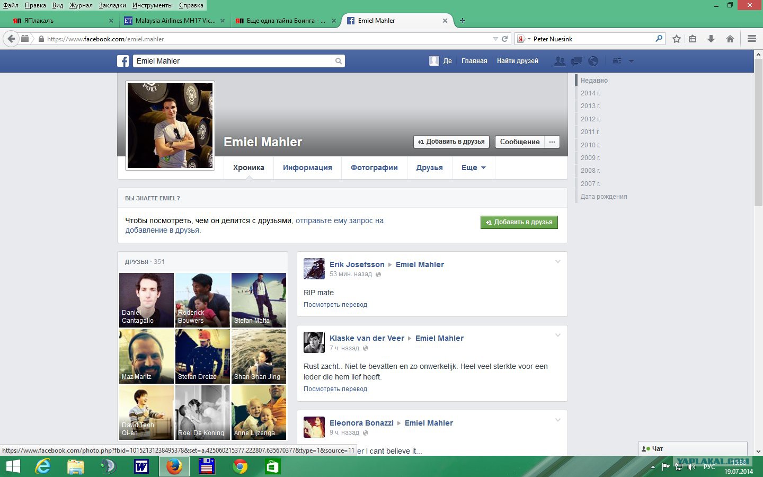Jump to 2009 г. in timeline
Viewport: 763px width, 477px height.
coord(590,158)
